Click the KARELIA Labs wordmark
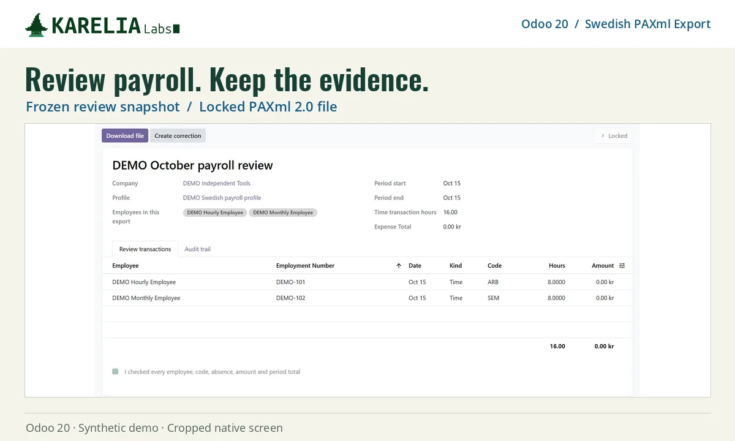This screenshot has width=735, height=441. pos(115,26)
